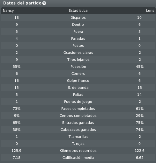Click Nancy's 7.18 Calificación media value
The image size is (156, 163).
[x=17, y=158]
